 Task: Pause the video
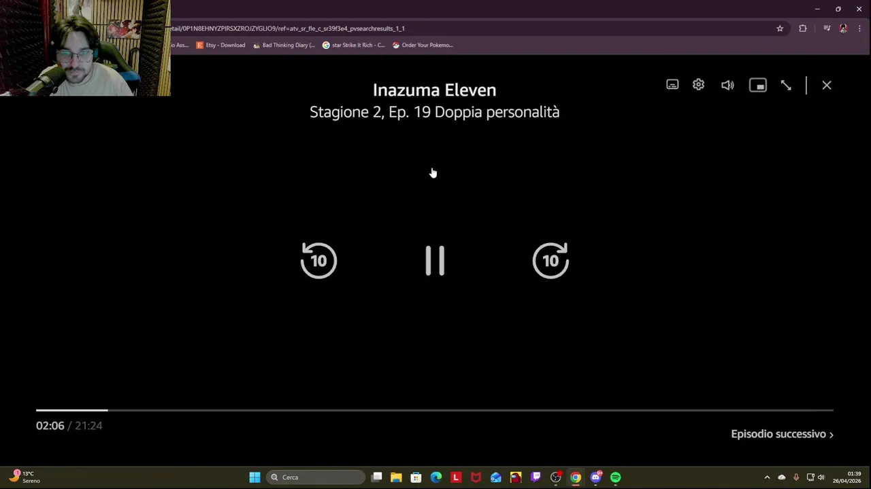coord(435,260)
